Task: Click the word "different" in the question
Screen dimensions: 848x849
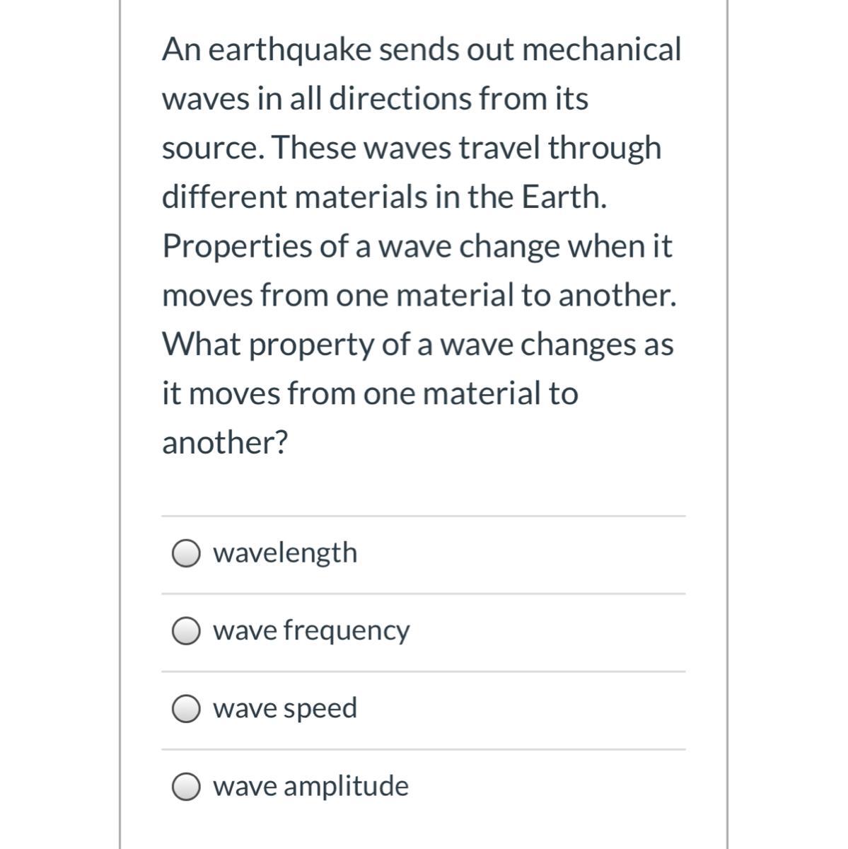Action: (x=223, y=197)
